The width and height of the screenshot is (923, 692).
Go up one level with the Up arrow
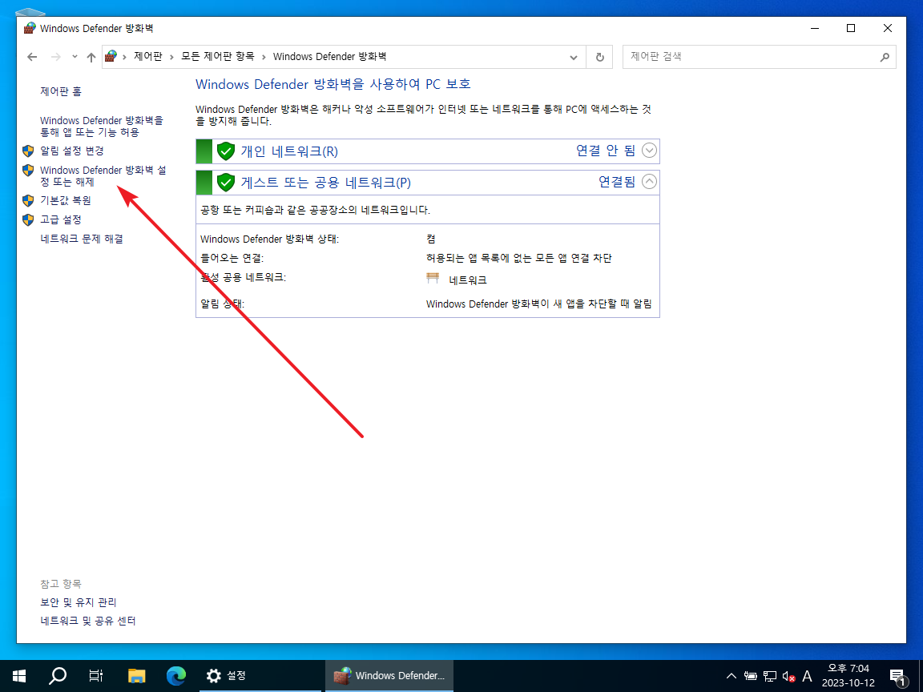click(x=91, y=57)
